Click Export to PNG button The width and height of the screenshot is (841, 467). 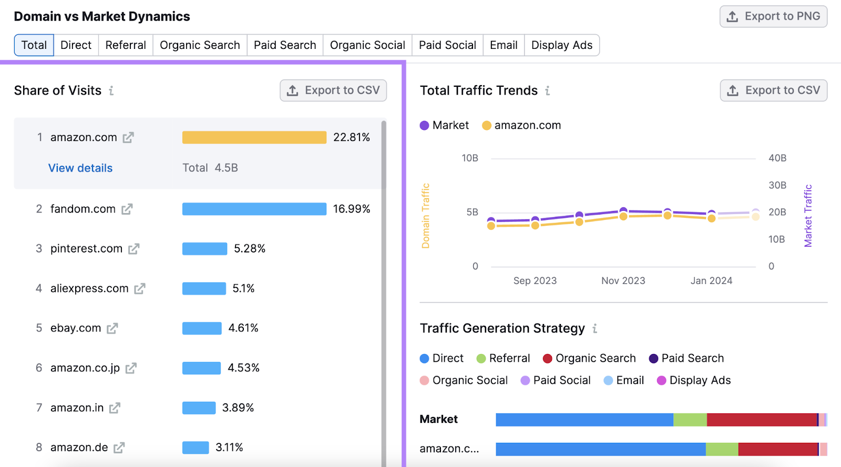coord(773,16)
